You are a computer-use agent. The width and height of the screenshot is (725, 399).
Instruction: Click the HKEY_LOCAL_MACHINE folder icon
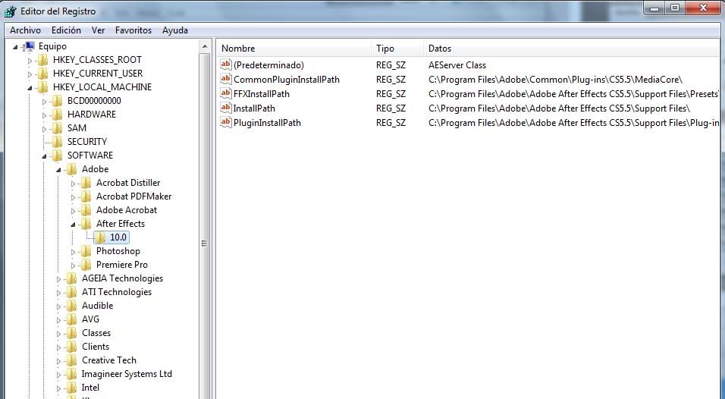(43, 87)
